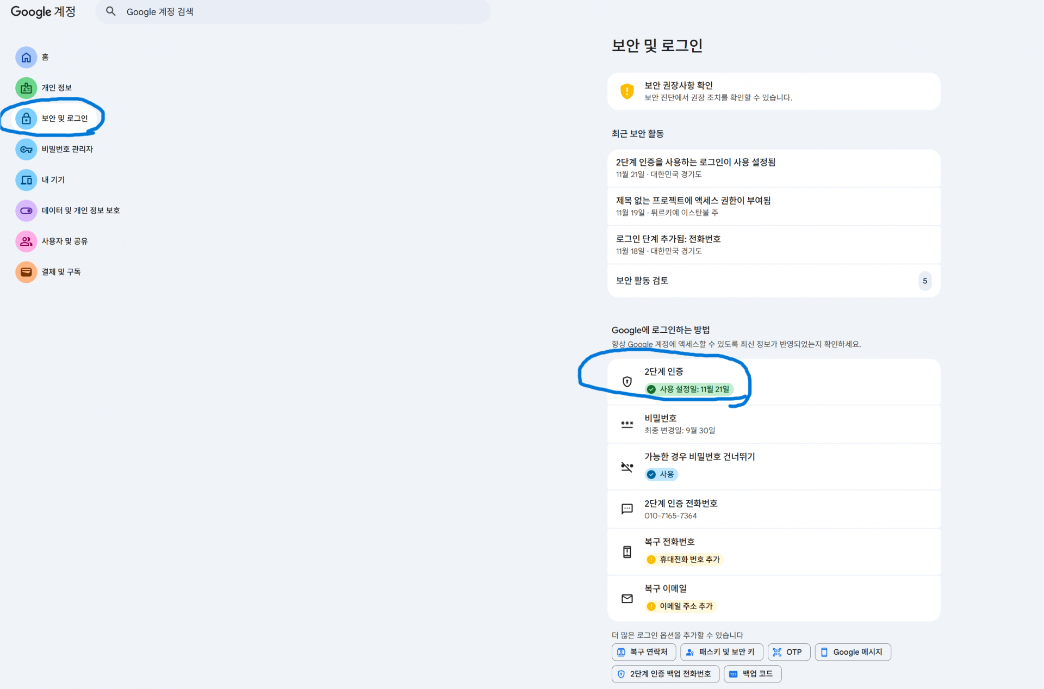Focus the Google 계정 검색 field

[293, 11]
